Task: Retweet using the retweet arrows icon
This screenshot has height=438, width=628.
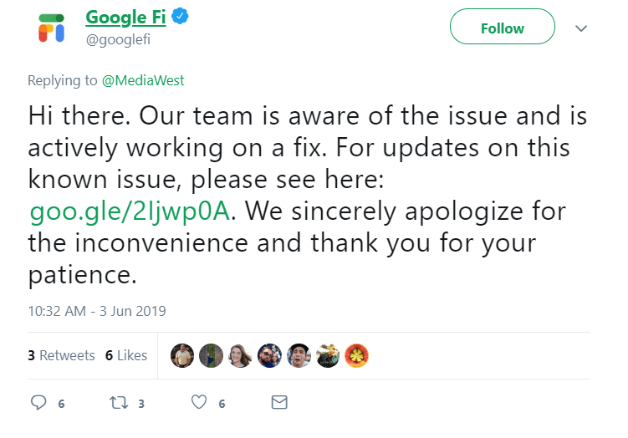Action: point(119,402)
